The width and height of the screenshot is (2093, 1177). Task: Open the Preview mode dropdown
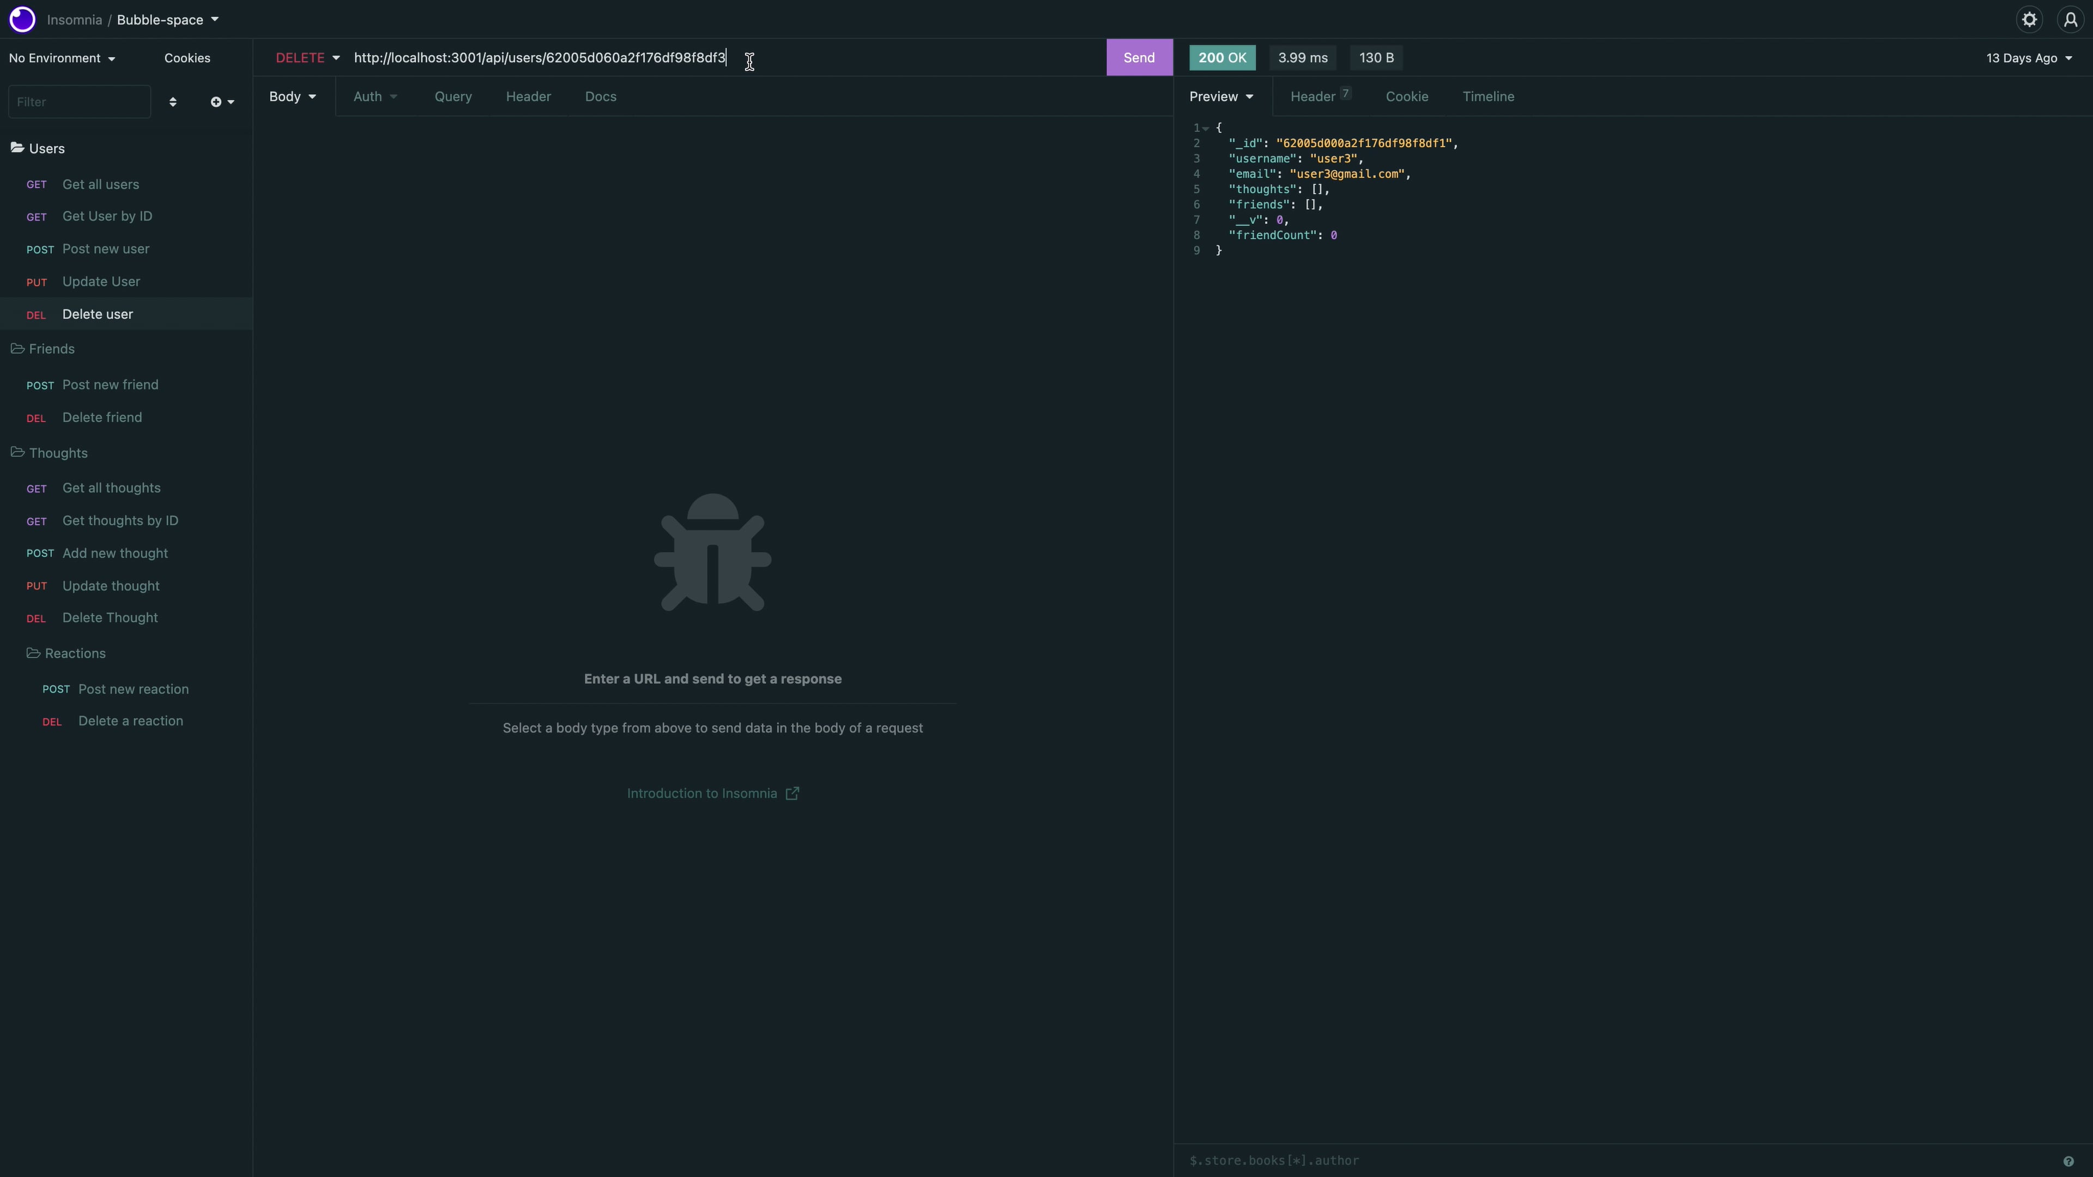[x=1221, y=96]
